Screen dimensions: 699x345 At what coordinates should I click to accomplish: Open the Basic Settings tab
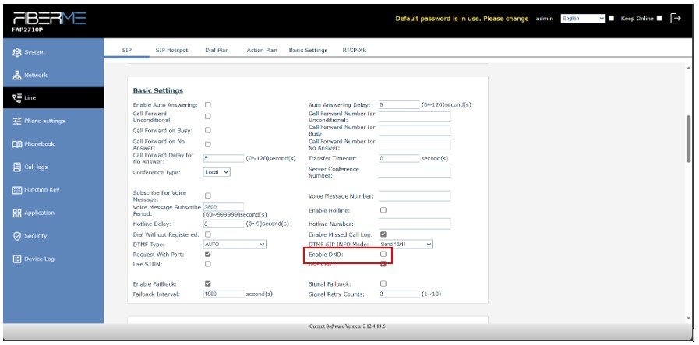308,51
